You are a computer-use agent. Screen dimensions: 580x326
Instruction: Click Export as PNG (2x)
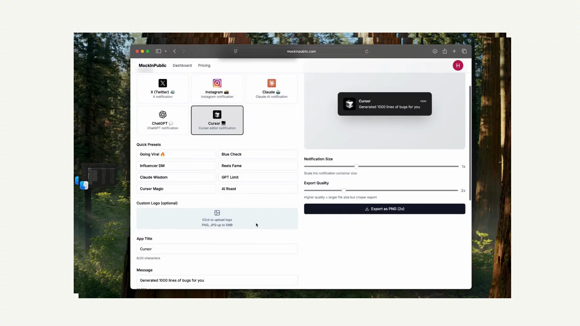tap(384, 209)
